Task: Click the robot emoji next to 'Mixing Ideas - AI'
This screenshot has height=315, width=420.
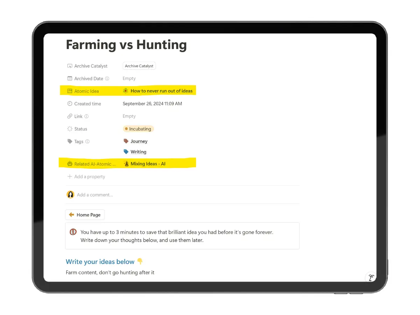Action: pyautogui.click(x=126, y=163)
